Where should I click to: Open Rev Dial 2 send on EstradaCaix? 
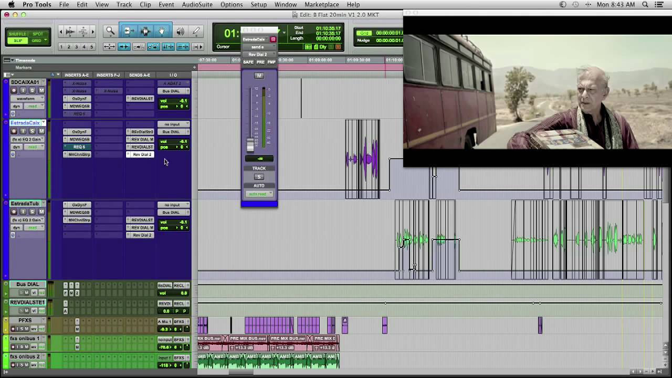pos(141,155)
